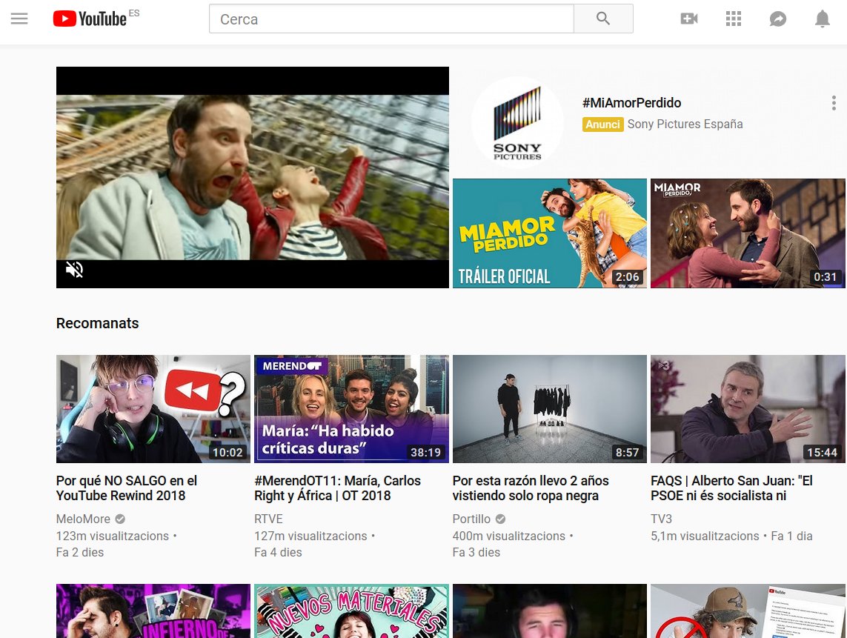Open the dark-room face thumbnail video

point(549,611)
